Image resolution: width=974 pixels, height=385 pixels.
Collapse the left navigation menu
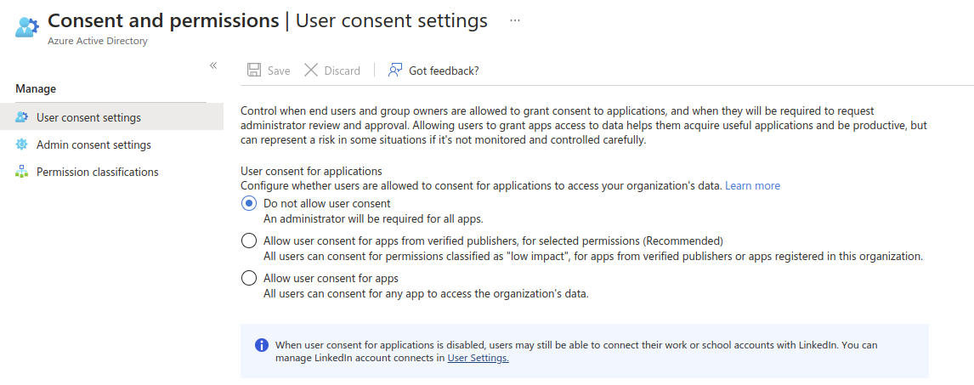pyautogui.click(x=213, y=65)
